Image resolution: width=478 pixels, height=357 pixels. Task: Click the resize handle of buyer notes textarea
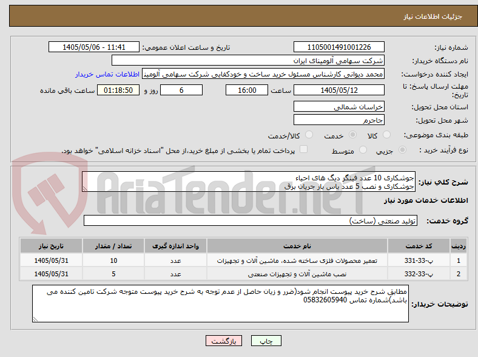point(35,319)
